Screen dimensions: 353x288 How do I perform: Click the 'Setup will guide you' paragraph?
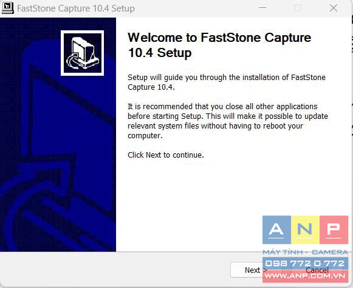tap(227, 82)
